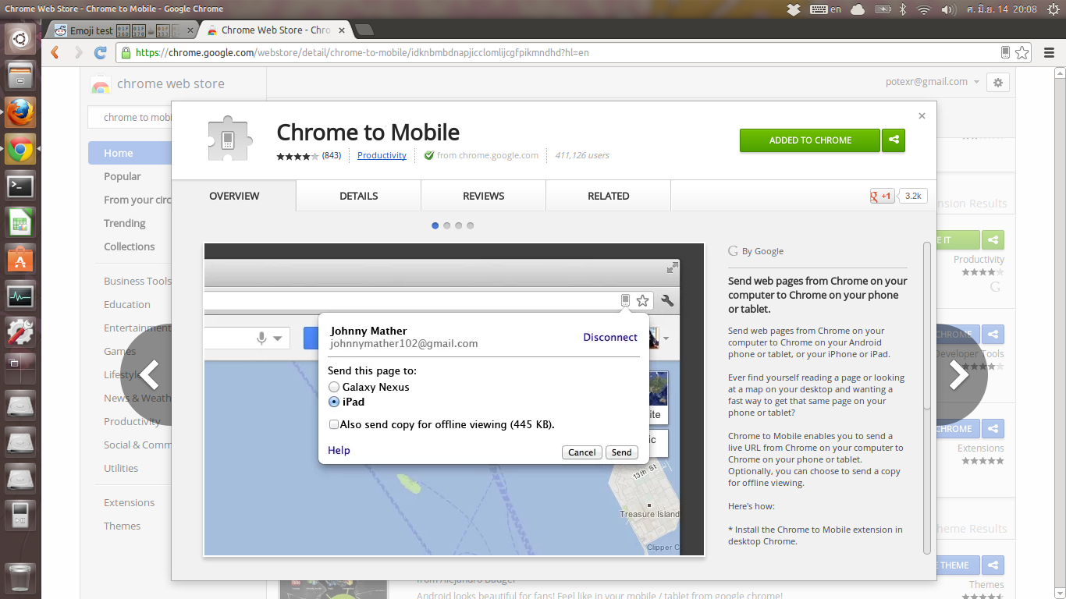Viewport: 1066px width, 599px height.
Task: Select the first carousel dot
Action: click(x=435, y=225)
